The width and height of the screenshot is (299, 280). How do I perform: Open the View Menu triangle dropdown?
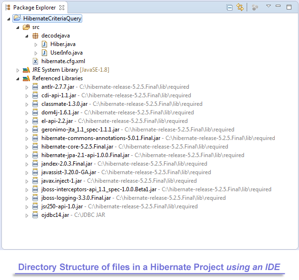268,7
